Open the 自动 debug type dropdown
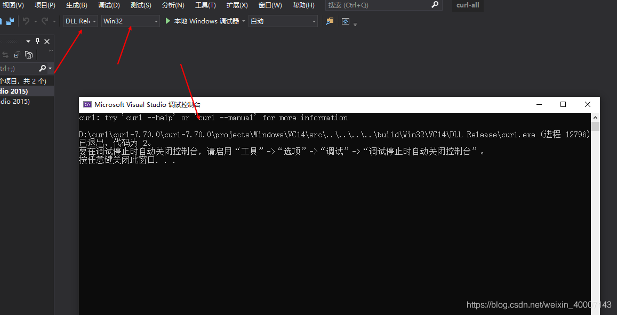This screenshot has width=617, height=315. click(x=283, y=21)
